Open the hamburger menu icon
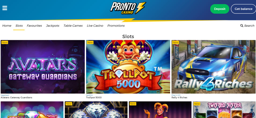Screen dimensions: 256x118 [5, 8]
